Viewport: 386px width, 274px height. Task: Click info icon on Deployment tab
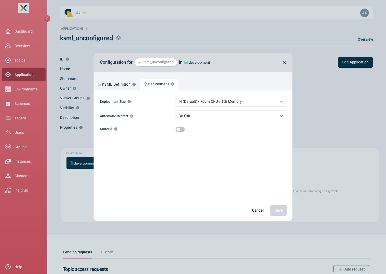click(173, 84)
